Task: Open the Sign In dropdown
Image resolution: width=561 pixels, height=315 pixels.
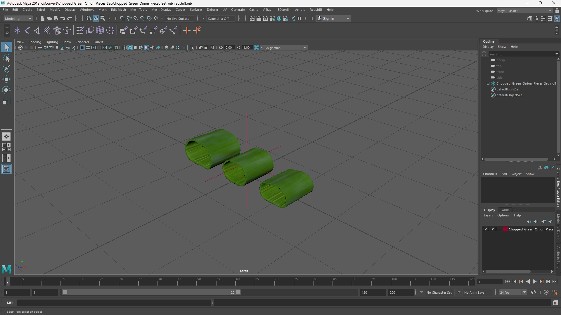Action: 333,18
